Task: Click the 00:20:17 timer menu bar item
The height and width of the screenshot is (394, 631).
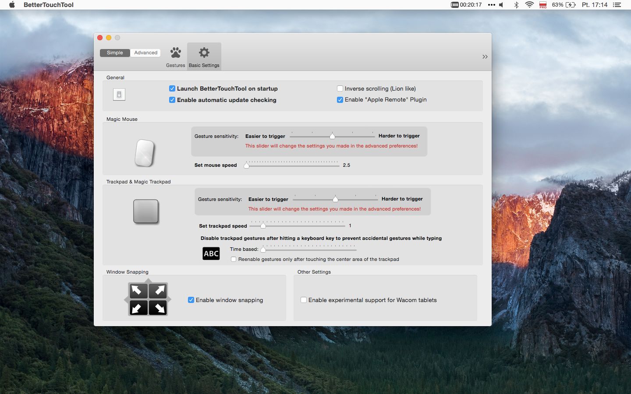Action: (466, 5)
